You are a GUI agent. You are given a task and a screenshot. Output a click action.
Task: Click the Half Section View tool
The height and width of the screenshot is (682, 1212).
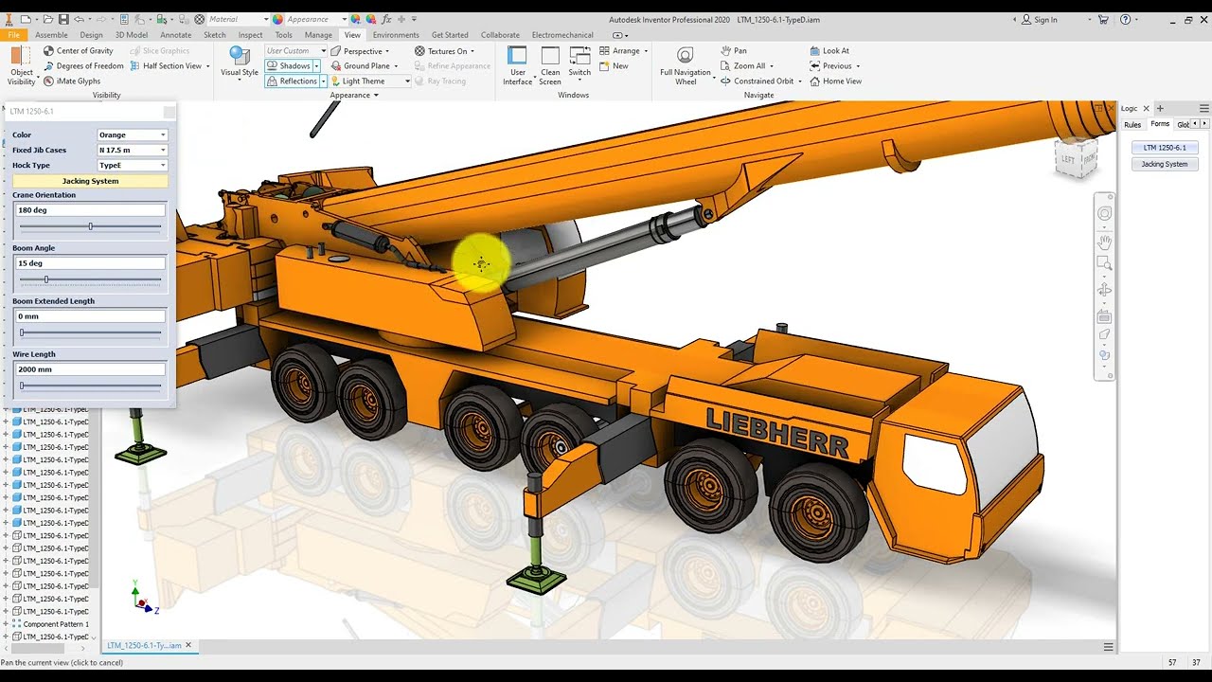coord(171,66)
